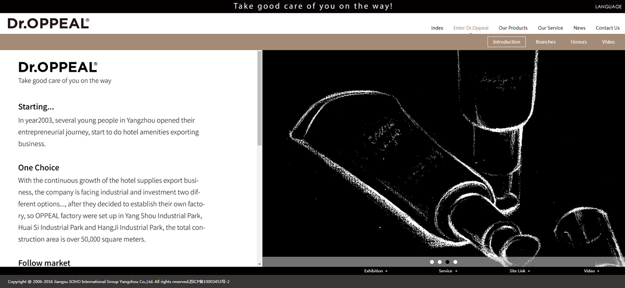Go to the index page

[x=437, y=28]
